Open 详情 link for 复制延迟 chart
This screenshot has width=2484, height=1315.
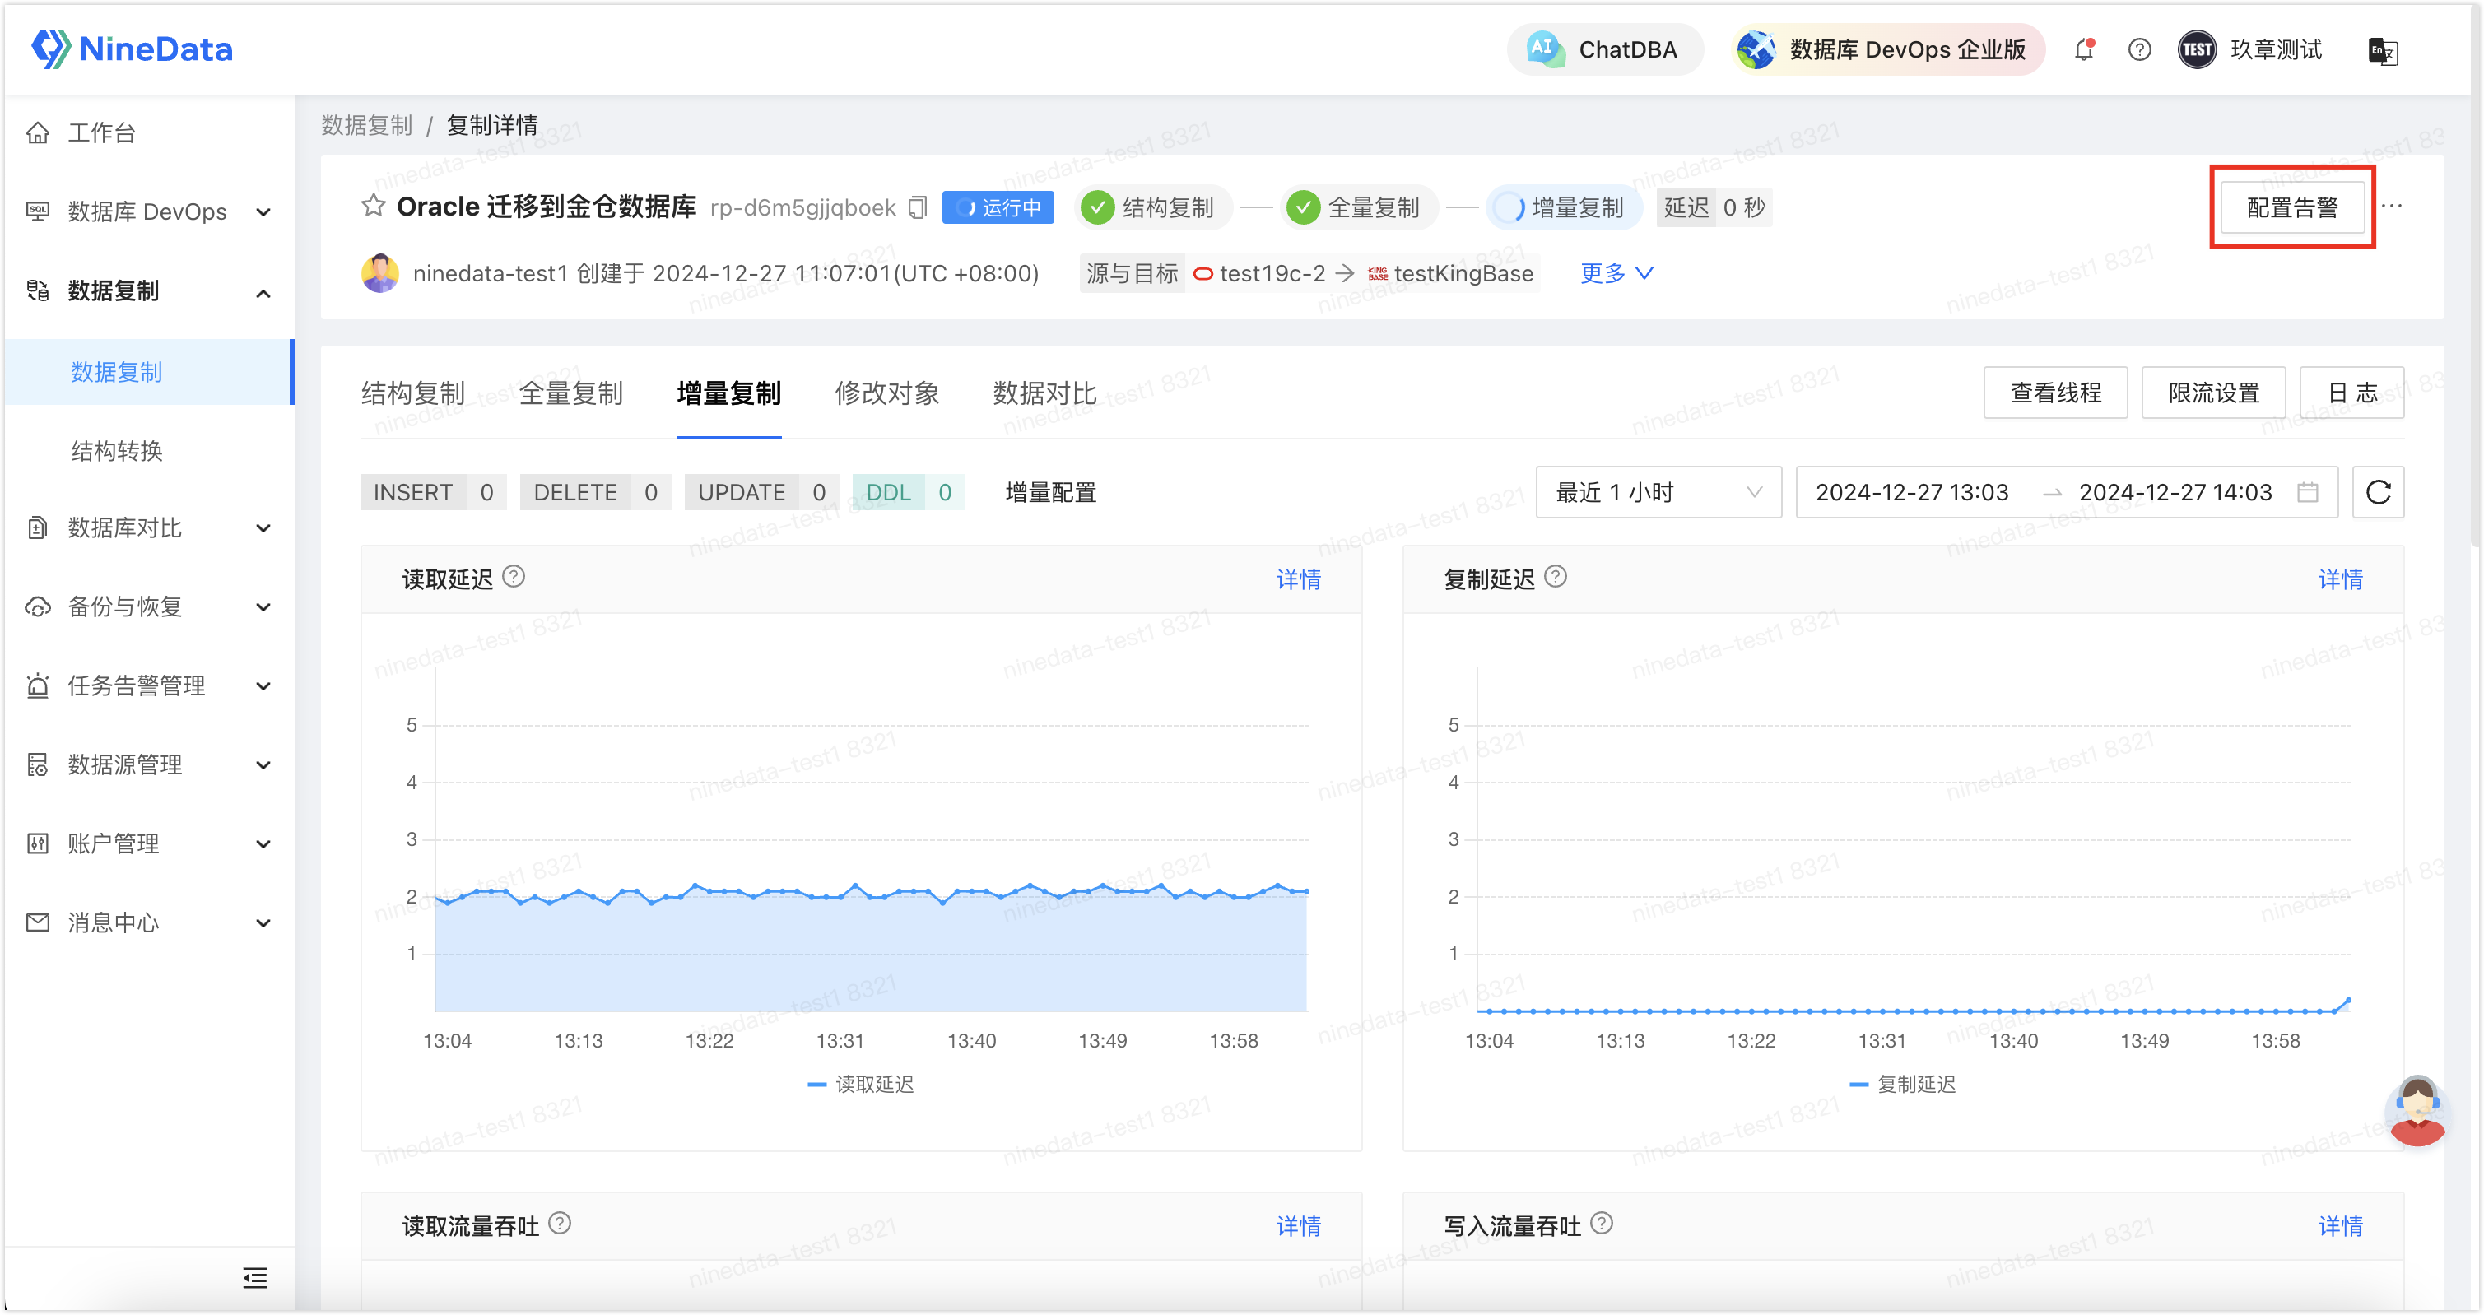coord(2340,579)
